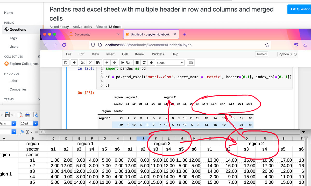311x186 pixels.
Task: Move the selected cell up
Action: [x=107, y=63]
